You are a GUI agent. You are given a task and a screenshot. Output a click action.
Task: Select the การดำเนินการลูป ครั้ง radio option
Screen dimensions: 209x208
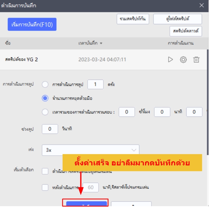(45, 85)
